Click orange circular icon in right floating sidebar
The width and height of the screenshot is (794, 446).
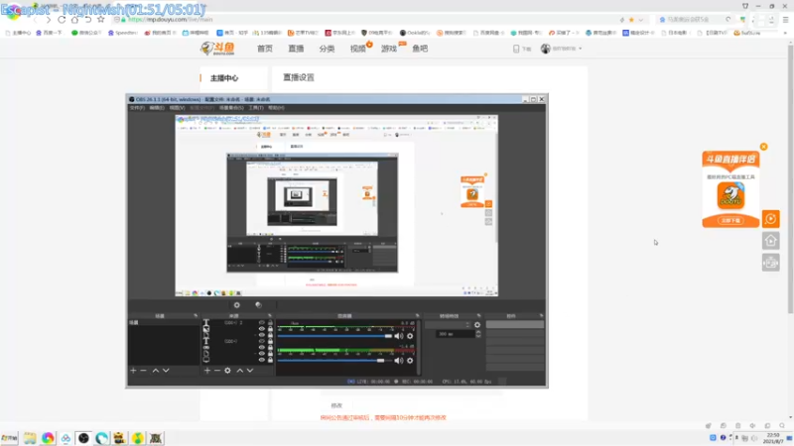click(x=771, y=219)
